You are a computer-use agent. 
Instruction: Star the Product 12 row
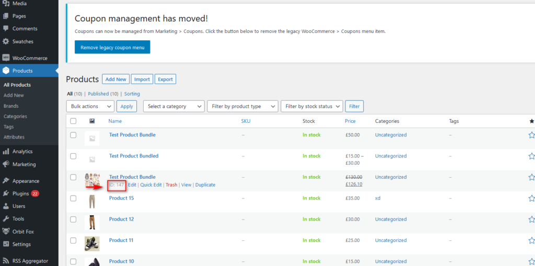coord(531,219)
